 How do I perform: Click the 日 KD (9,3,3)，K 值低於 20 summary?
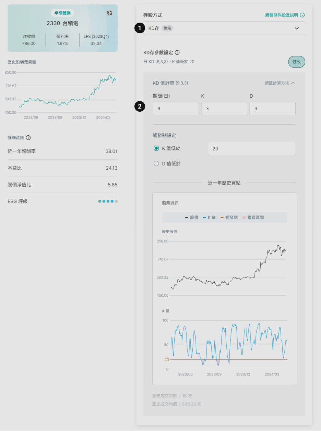[169, 62]
